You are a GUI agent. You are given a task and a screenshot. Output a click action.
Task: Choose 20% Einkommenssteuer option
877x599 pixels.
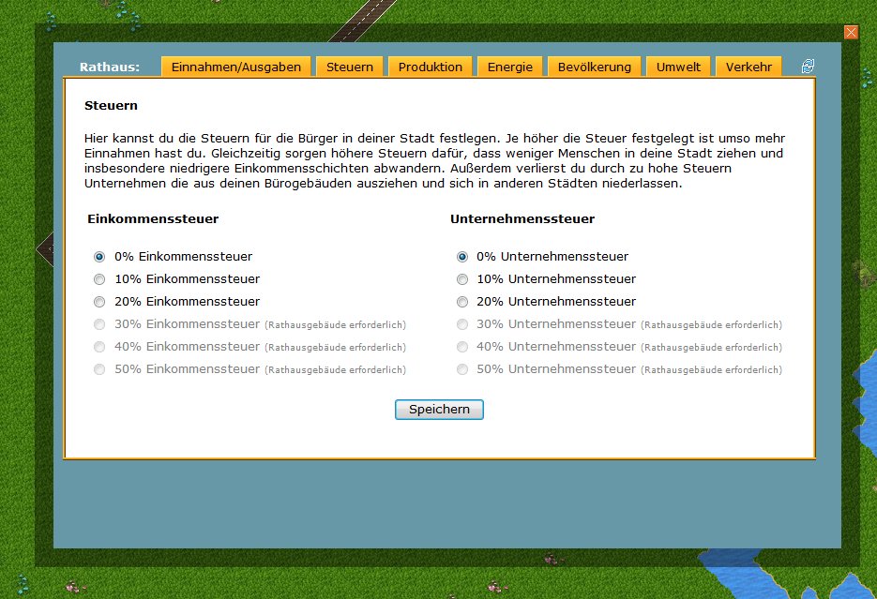point(99,302)
